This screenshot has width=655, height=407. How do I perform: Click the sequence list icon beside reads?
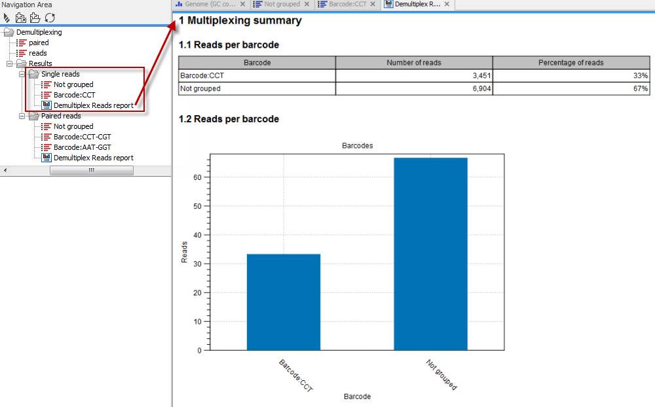[x=22, y=53]
